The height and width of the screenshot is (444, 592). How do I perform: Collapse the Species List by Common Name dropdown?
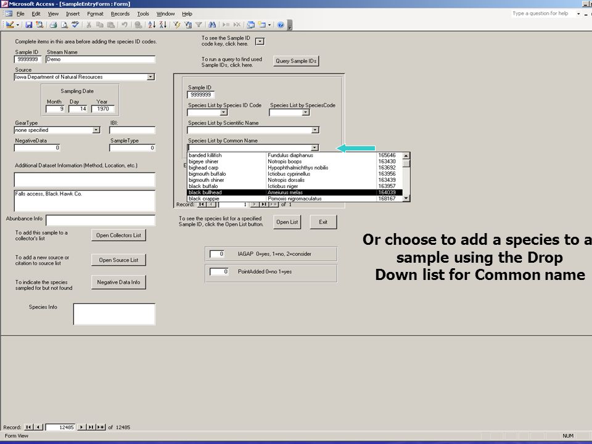[x=314, y=147]
